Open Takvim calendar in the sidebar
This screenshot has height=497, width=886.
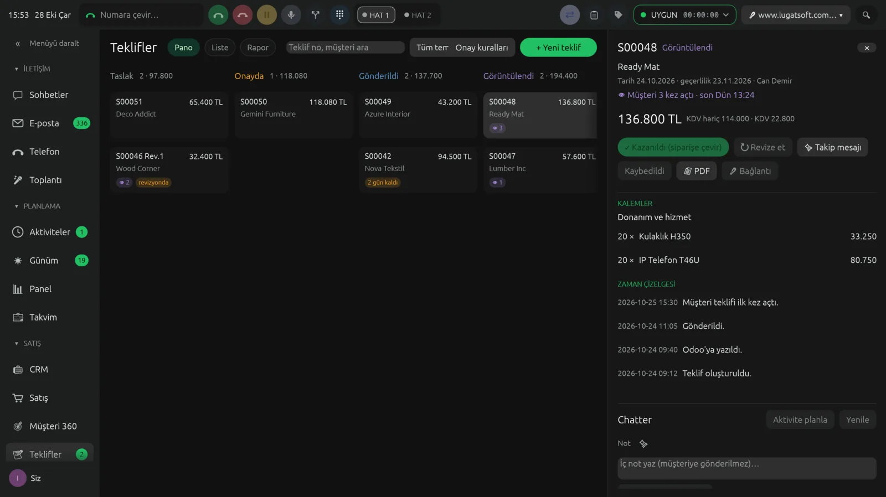pyautogui.click(x=50, y=318)
